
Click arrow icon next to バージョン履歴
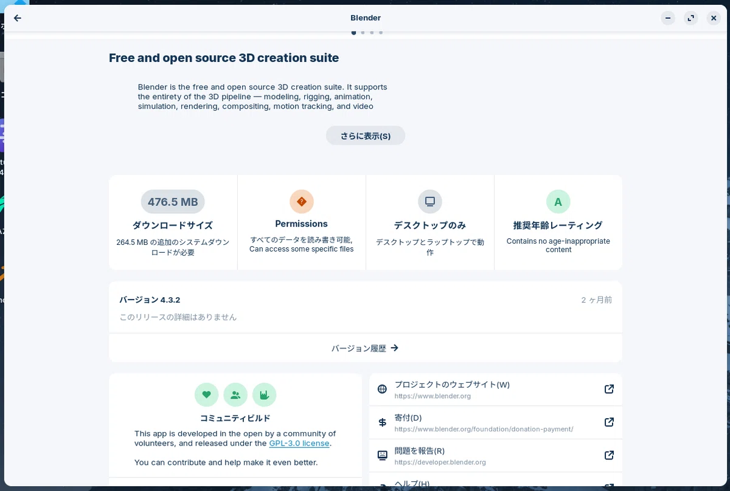click(394, 348)
